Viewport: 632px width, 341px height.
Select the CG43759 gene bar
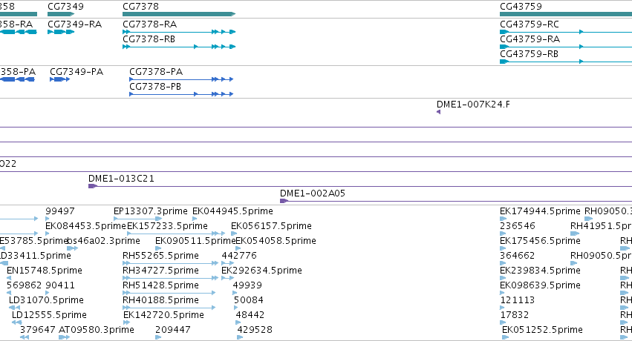[566, 14]
